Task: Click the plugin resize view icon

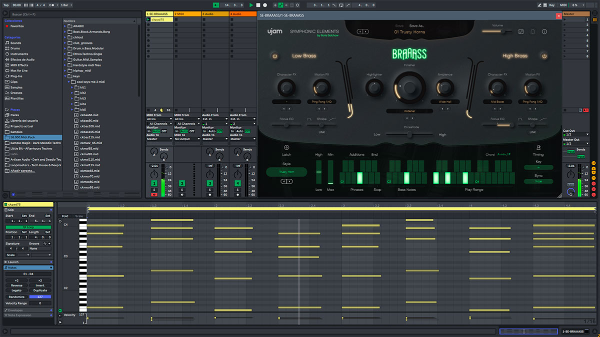Action: pos(520,31)
